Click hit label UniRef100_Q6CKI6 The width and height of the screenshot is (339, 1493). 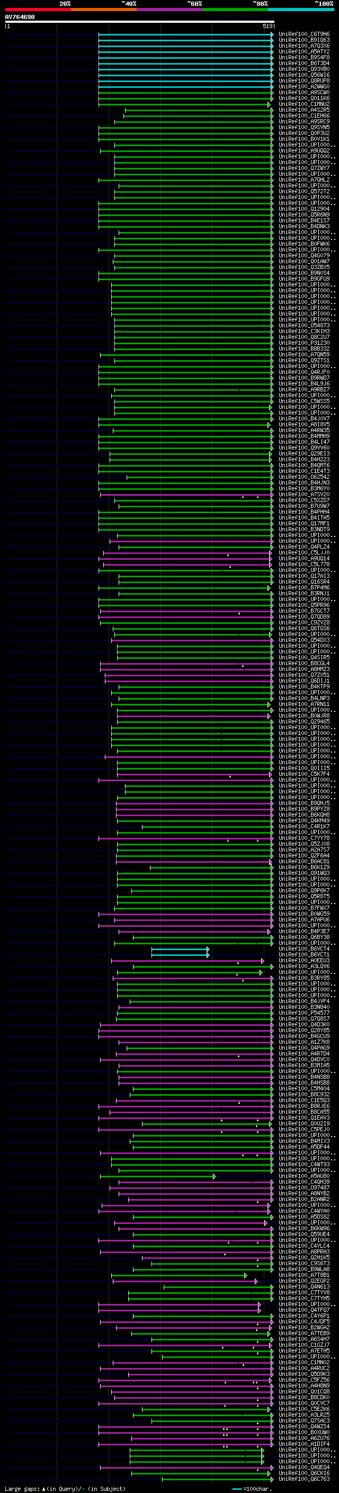pos(304,1473)
